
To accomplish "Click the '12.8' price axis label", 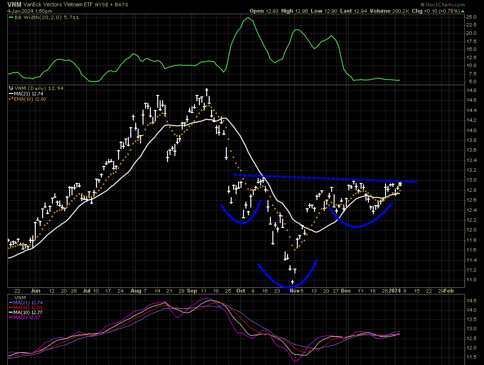I will coord(471,190).
